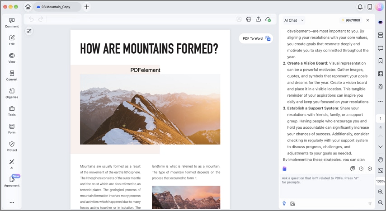The height and width of the screenshot is (211, 386).
Task: Open AI chat settings hexagon icon
Action: 370,169
